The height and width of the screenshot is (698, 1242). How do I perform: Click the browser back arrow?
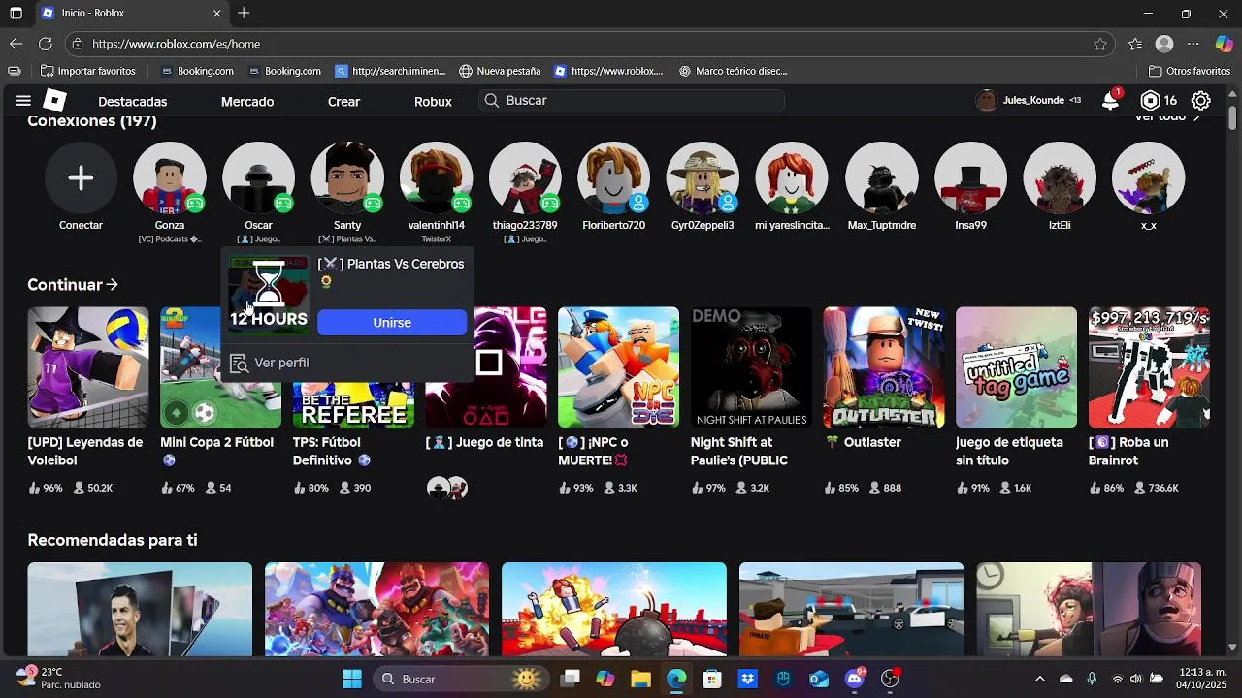(16, 44)
